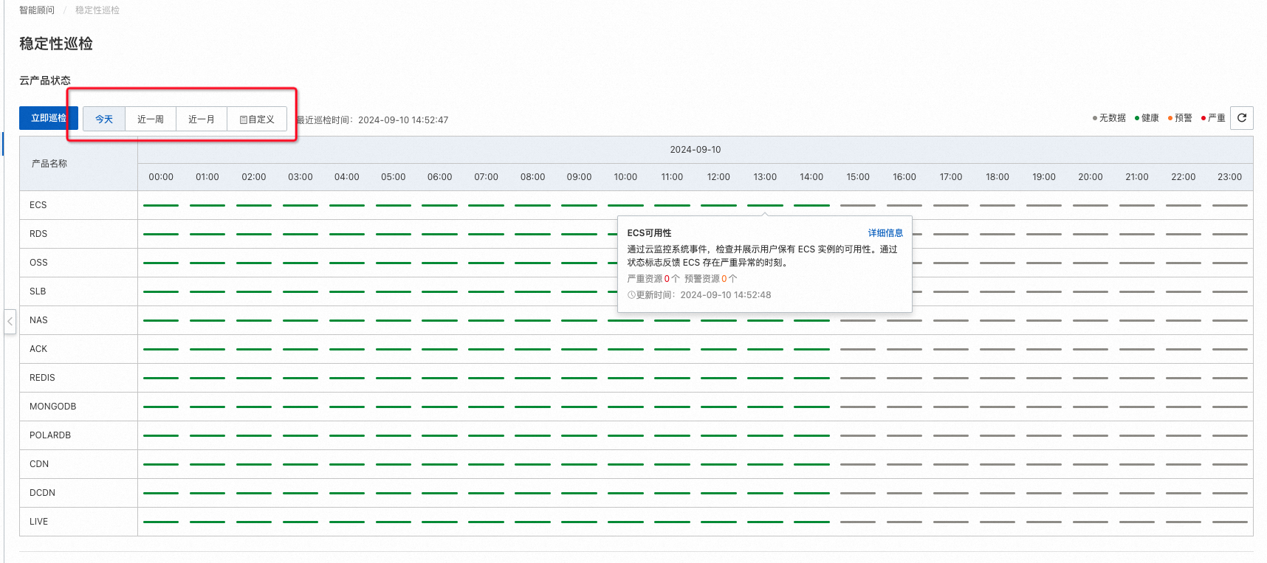The height and width of the screenshot is (563, 1267).
Task: Start inspection with 立即巡检 button
Action: click(49, 118)
